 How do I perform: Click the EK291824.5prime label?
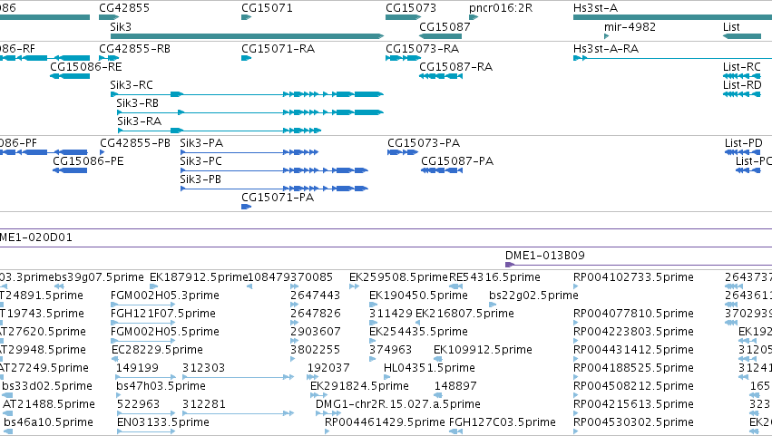pos(359,386)
